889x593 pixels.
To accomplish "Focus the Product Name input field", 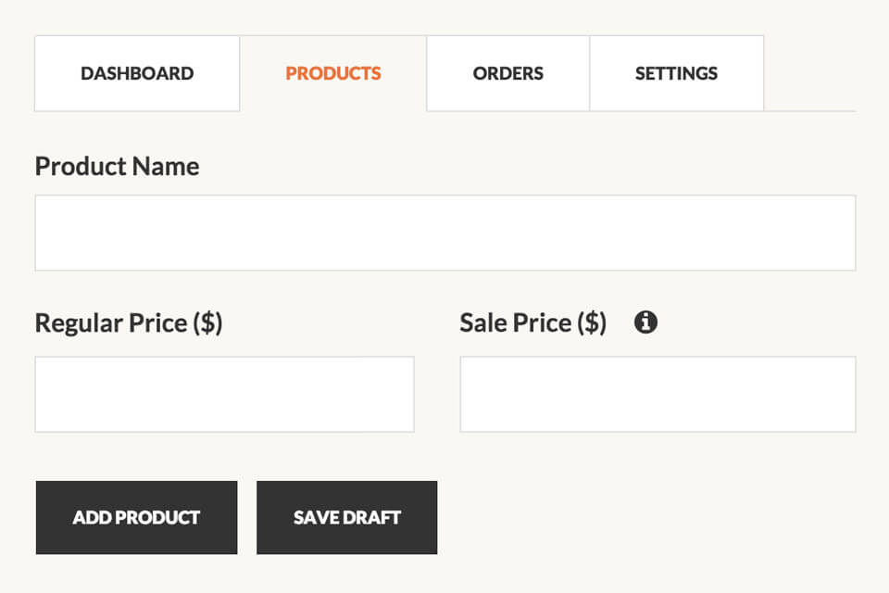I will [444, 233].
